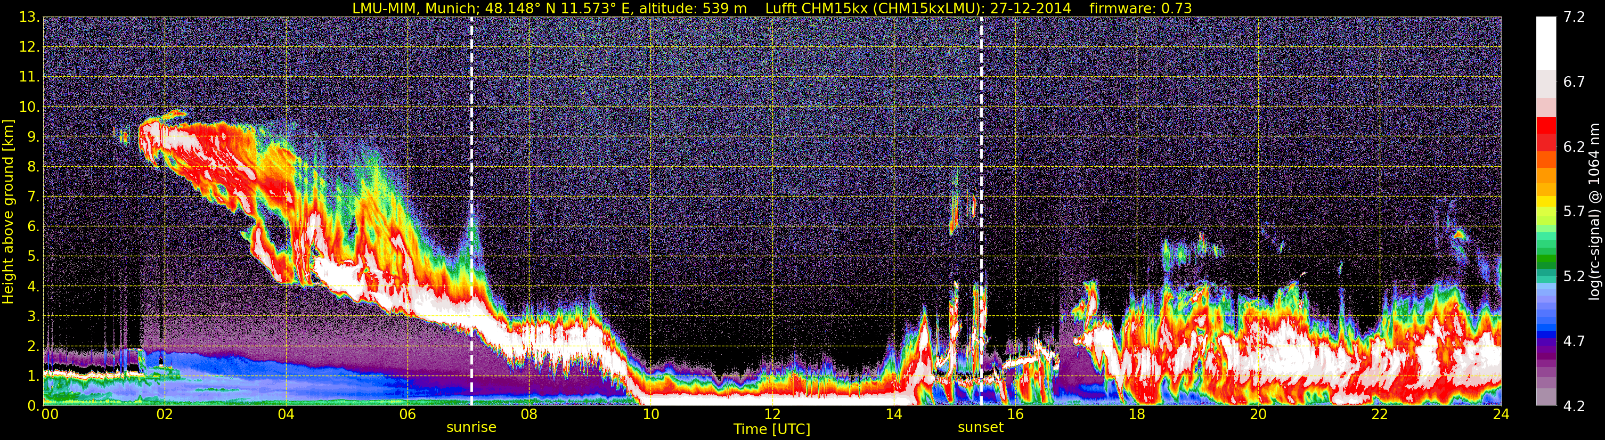The image size is (1605, 440).
Task: Click the height axis tick '4.'
Action: 34,287
